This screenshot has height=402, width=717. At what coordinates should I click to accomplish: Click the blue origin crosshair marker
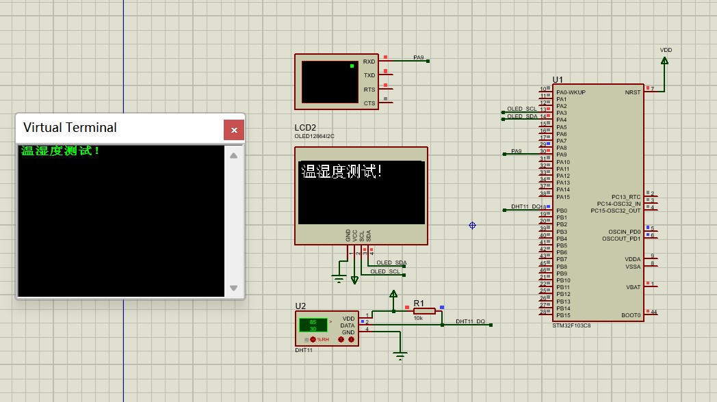[x=472, y=225]
